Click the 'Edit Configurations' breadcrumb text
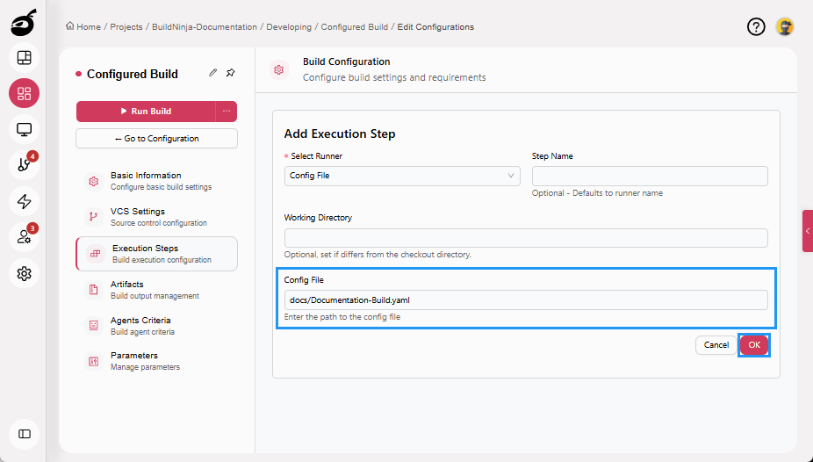Screen dimensions: 813x462 click(x=435, y=27)
